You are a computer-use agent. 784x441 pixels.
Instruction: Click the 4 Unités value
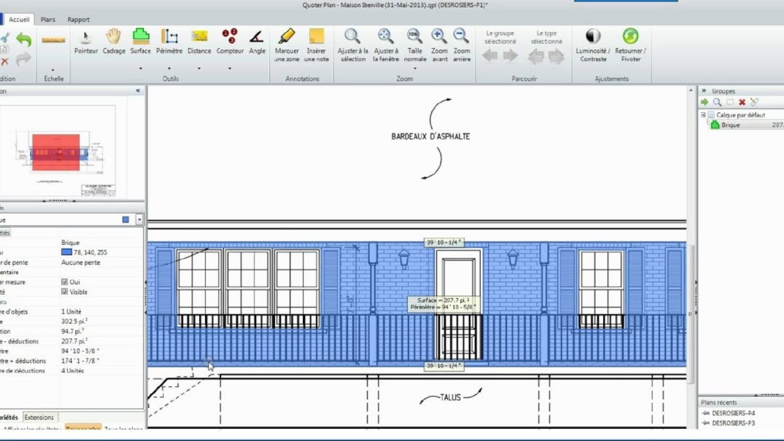[73, 371]
